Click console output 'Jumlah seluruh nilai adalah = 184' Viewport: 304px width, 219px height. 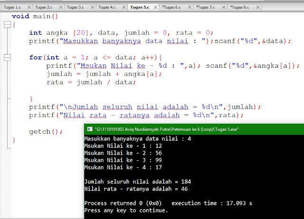(138, 182)
